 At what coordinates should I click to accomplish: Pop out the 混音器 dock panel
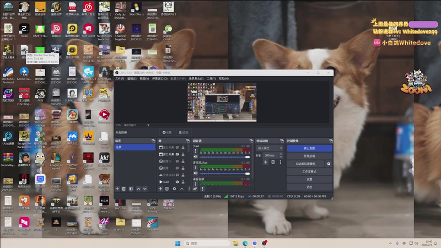(x=251, y=141)
